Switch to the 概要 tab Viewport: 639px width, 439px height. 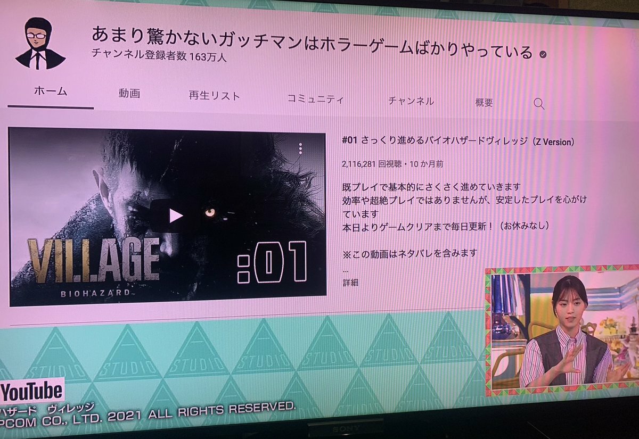coord(484,103)
